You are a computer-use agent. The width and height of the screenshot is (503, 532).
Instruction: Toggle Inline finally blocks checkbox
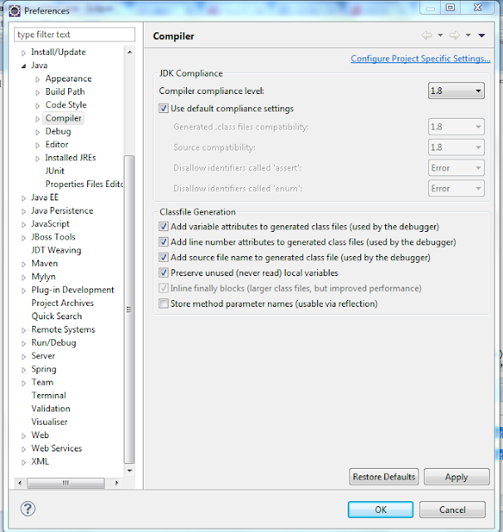point(164,288)
